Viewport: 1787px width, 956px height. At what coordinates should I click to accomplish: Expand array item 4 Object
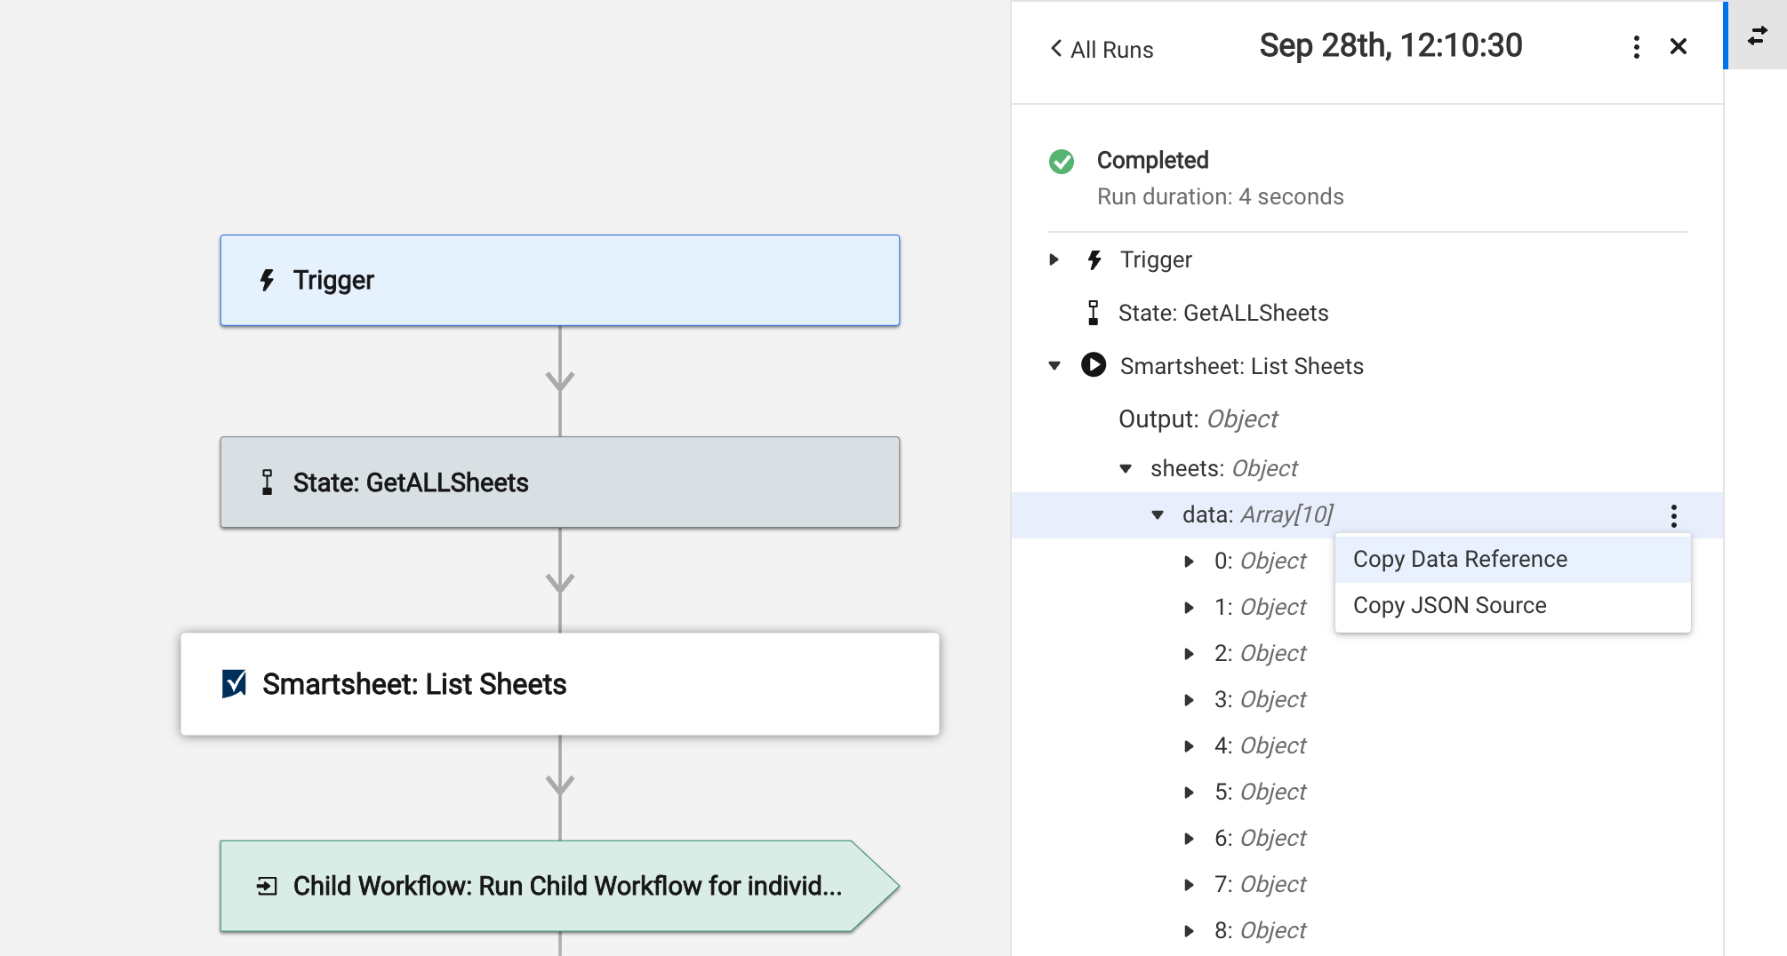1190,745
